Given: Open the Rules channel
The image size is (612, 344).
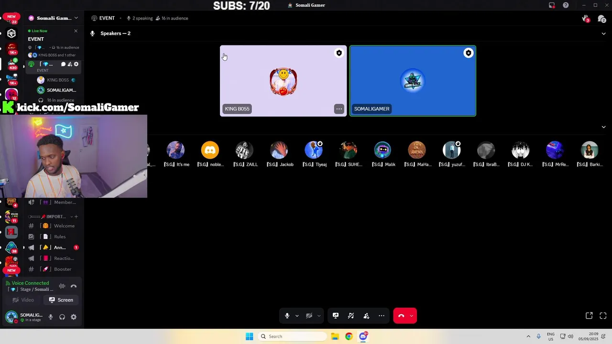Looking at the screenshot, I should tap(53, 236).
